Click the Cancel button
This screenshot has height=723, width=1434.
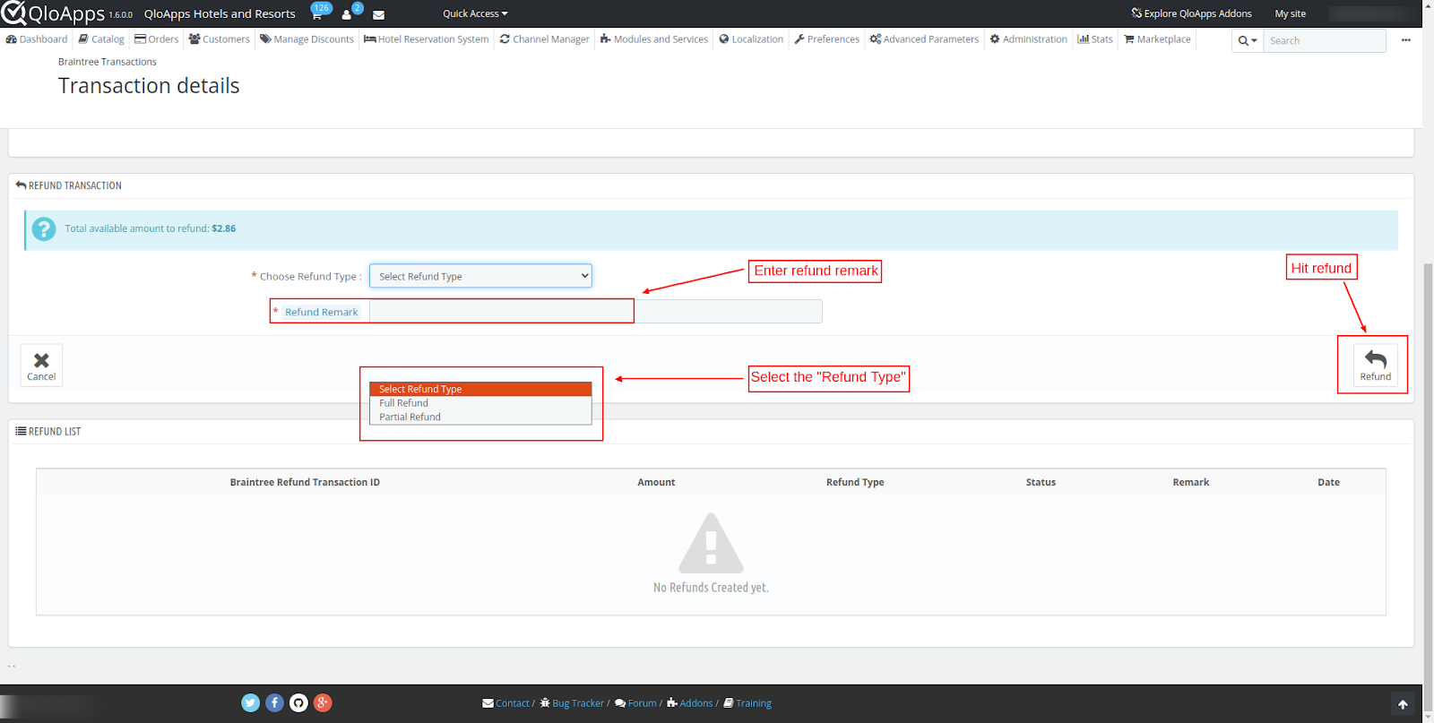tap(41, 366)
